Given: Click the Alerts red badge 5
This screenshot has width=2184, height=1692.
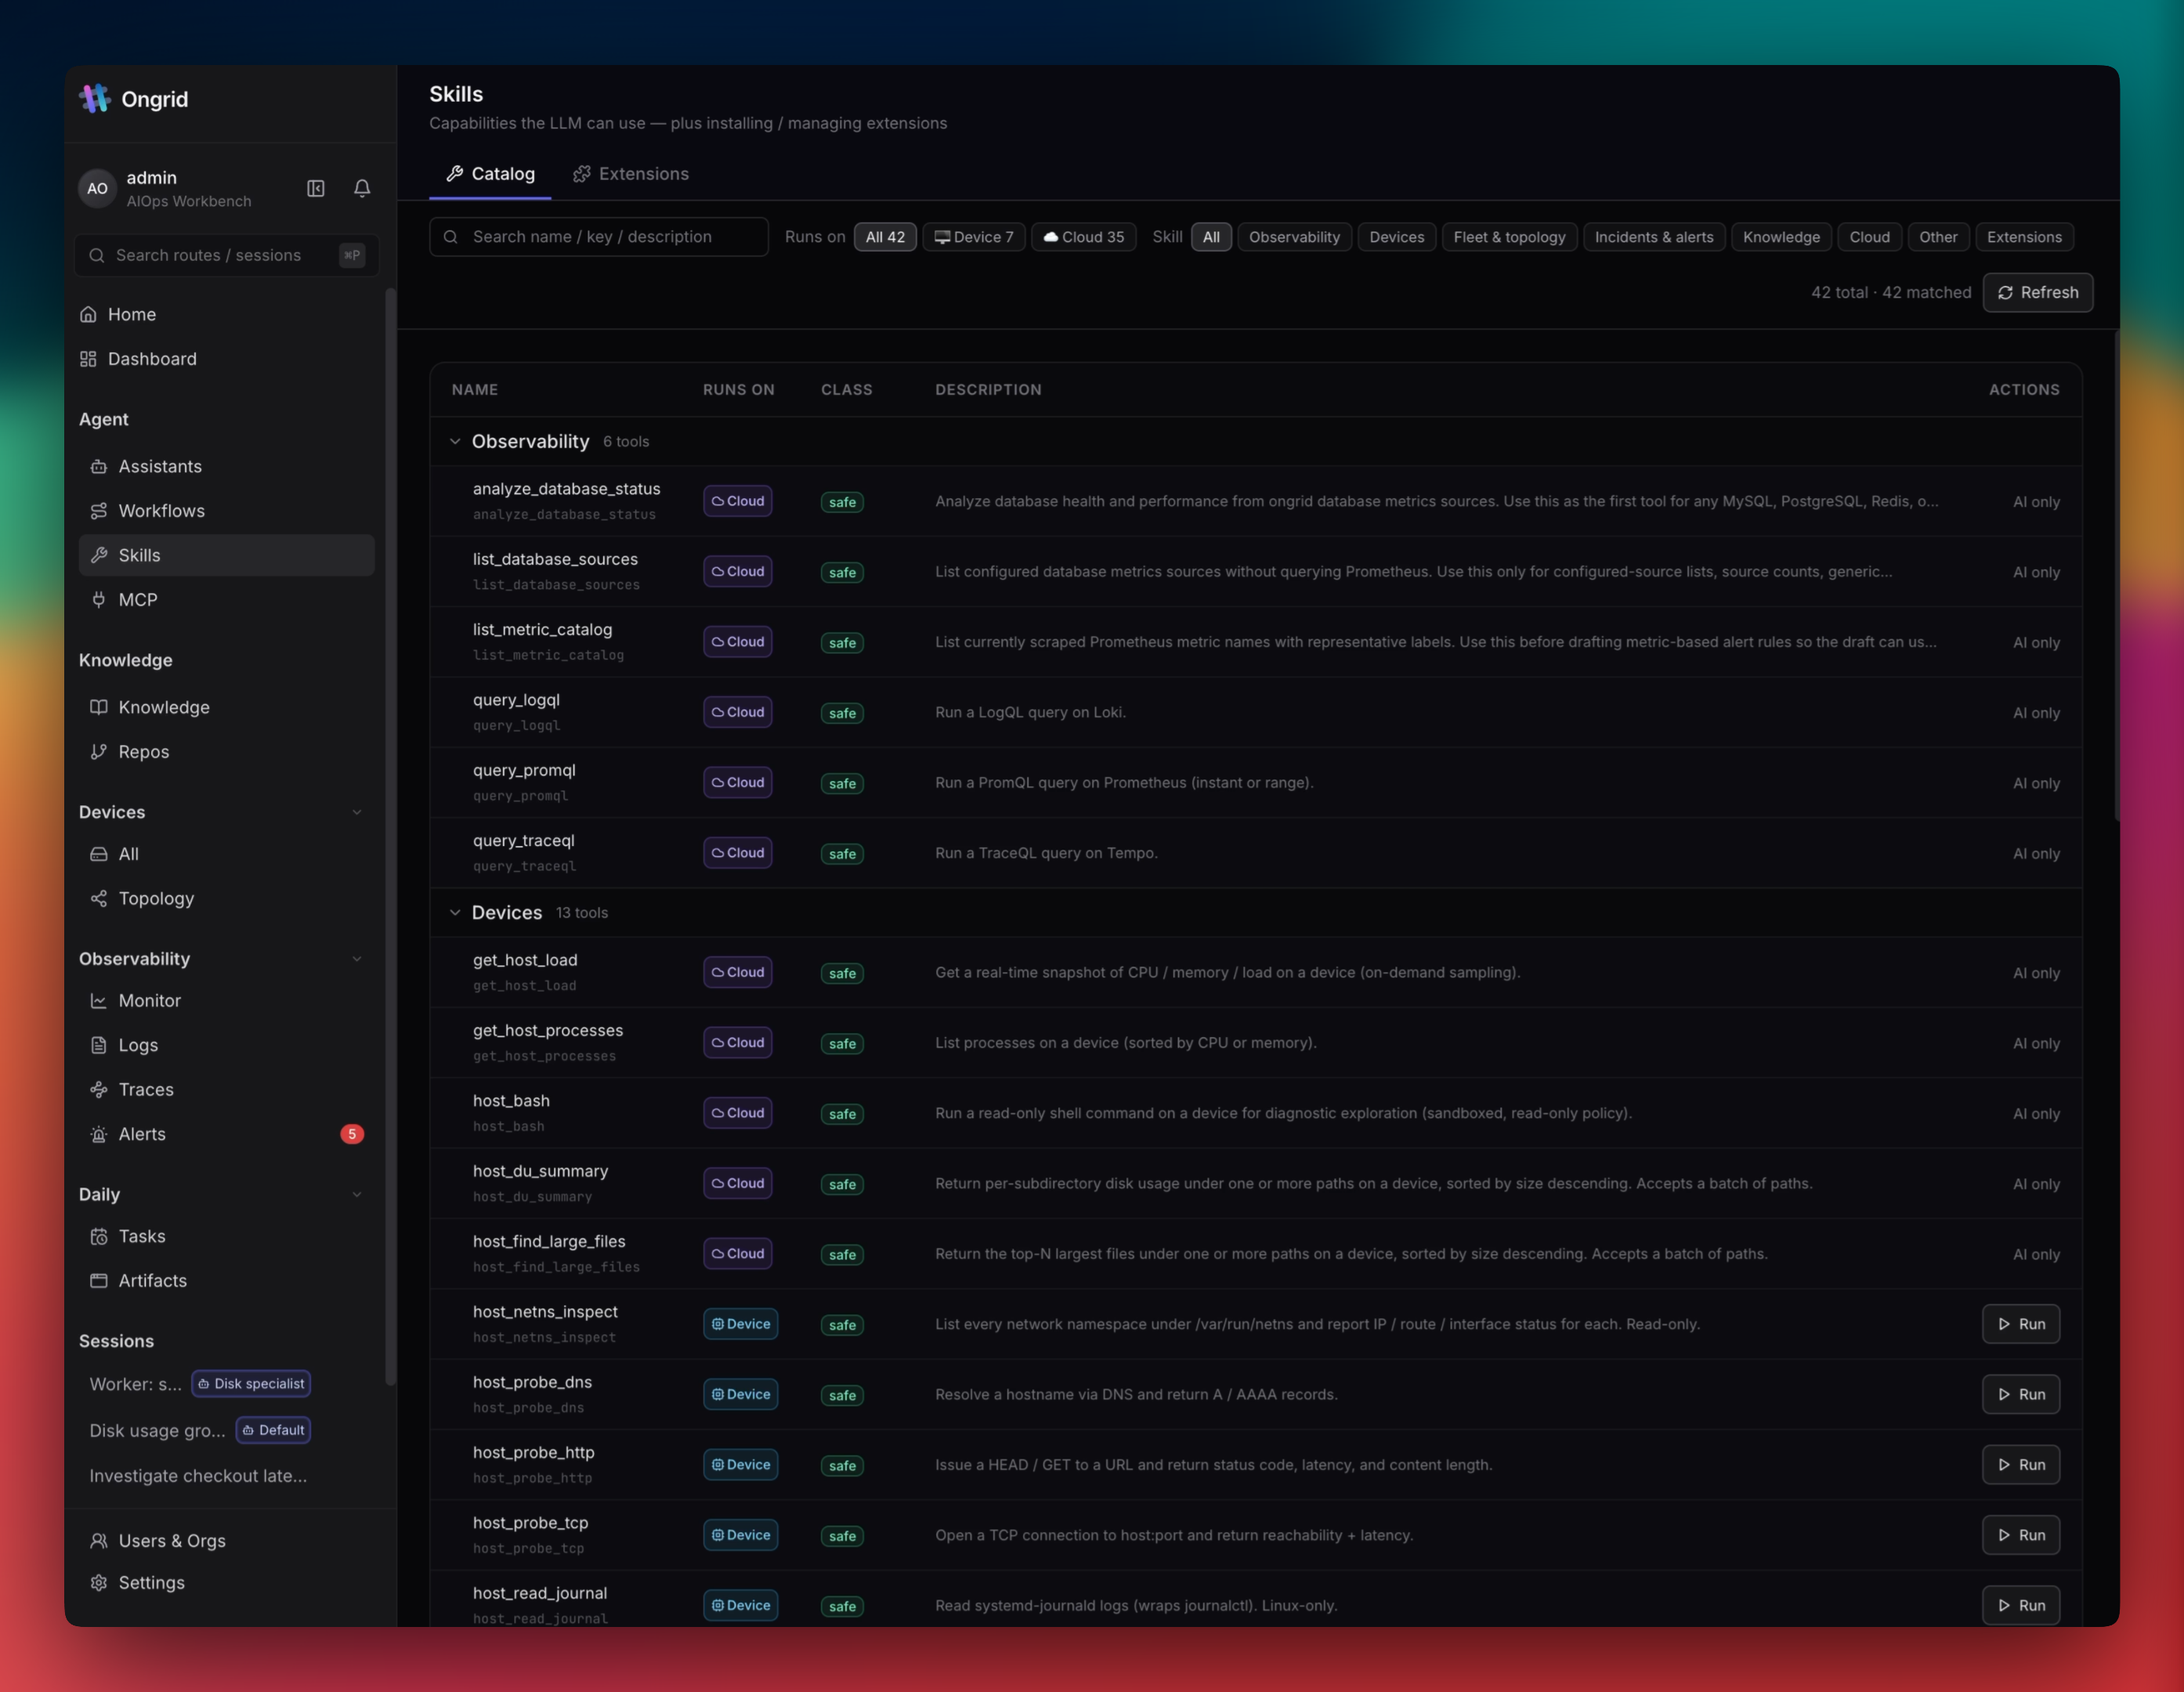Looking at the screenshot, I should [x=352, y=1134].
